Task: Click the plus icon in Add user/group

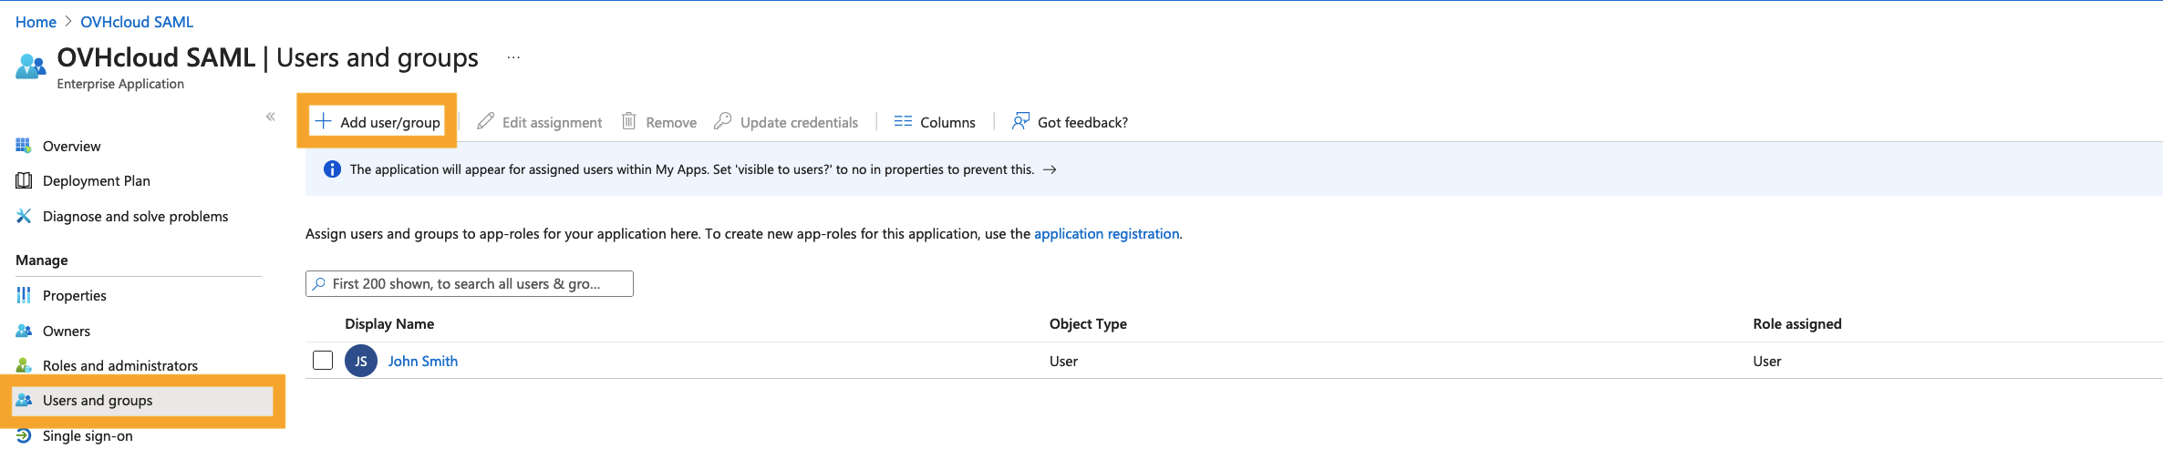Action: point(323,121)
